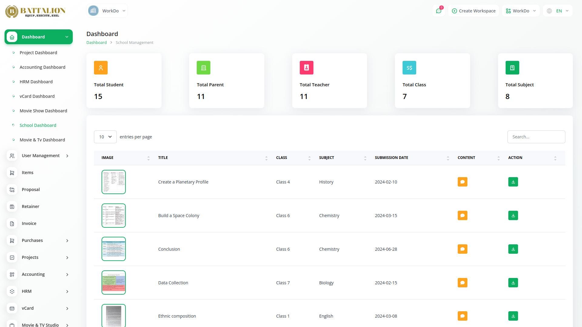
Task: Open the EN language dropdown
Action: point(558,11)
